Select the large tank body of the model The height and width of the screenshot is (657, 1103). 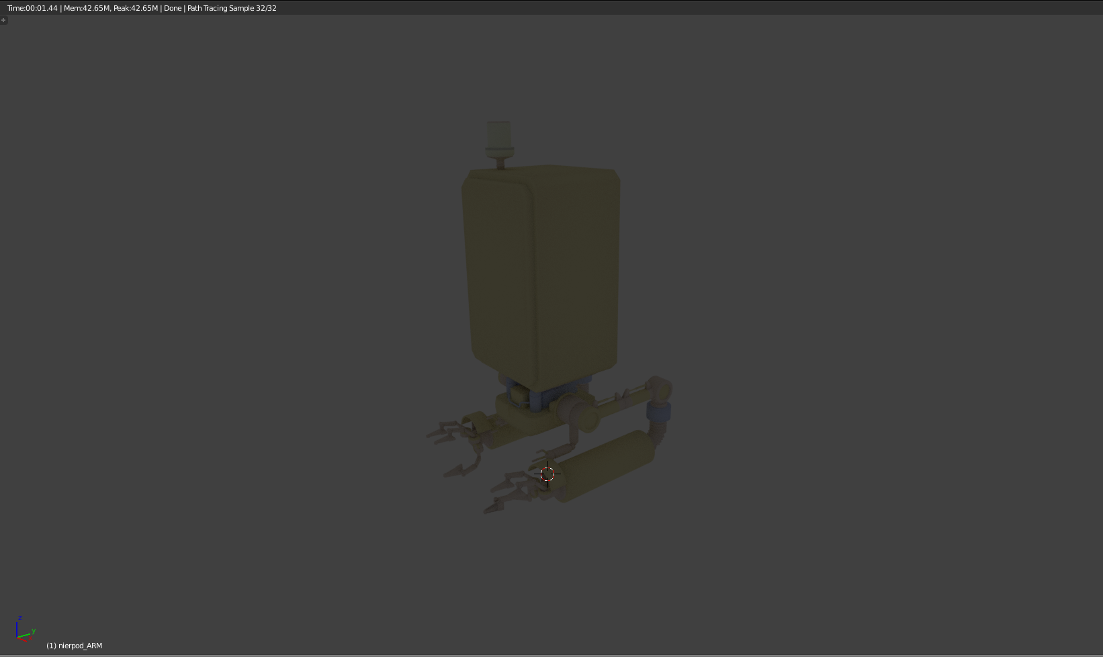coord(541,269)
